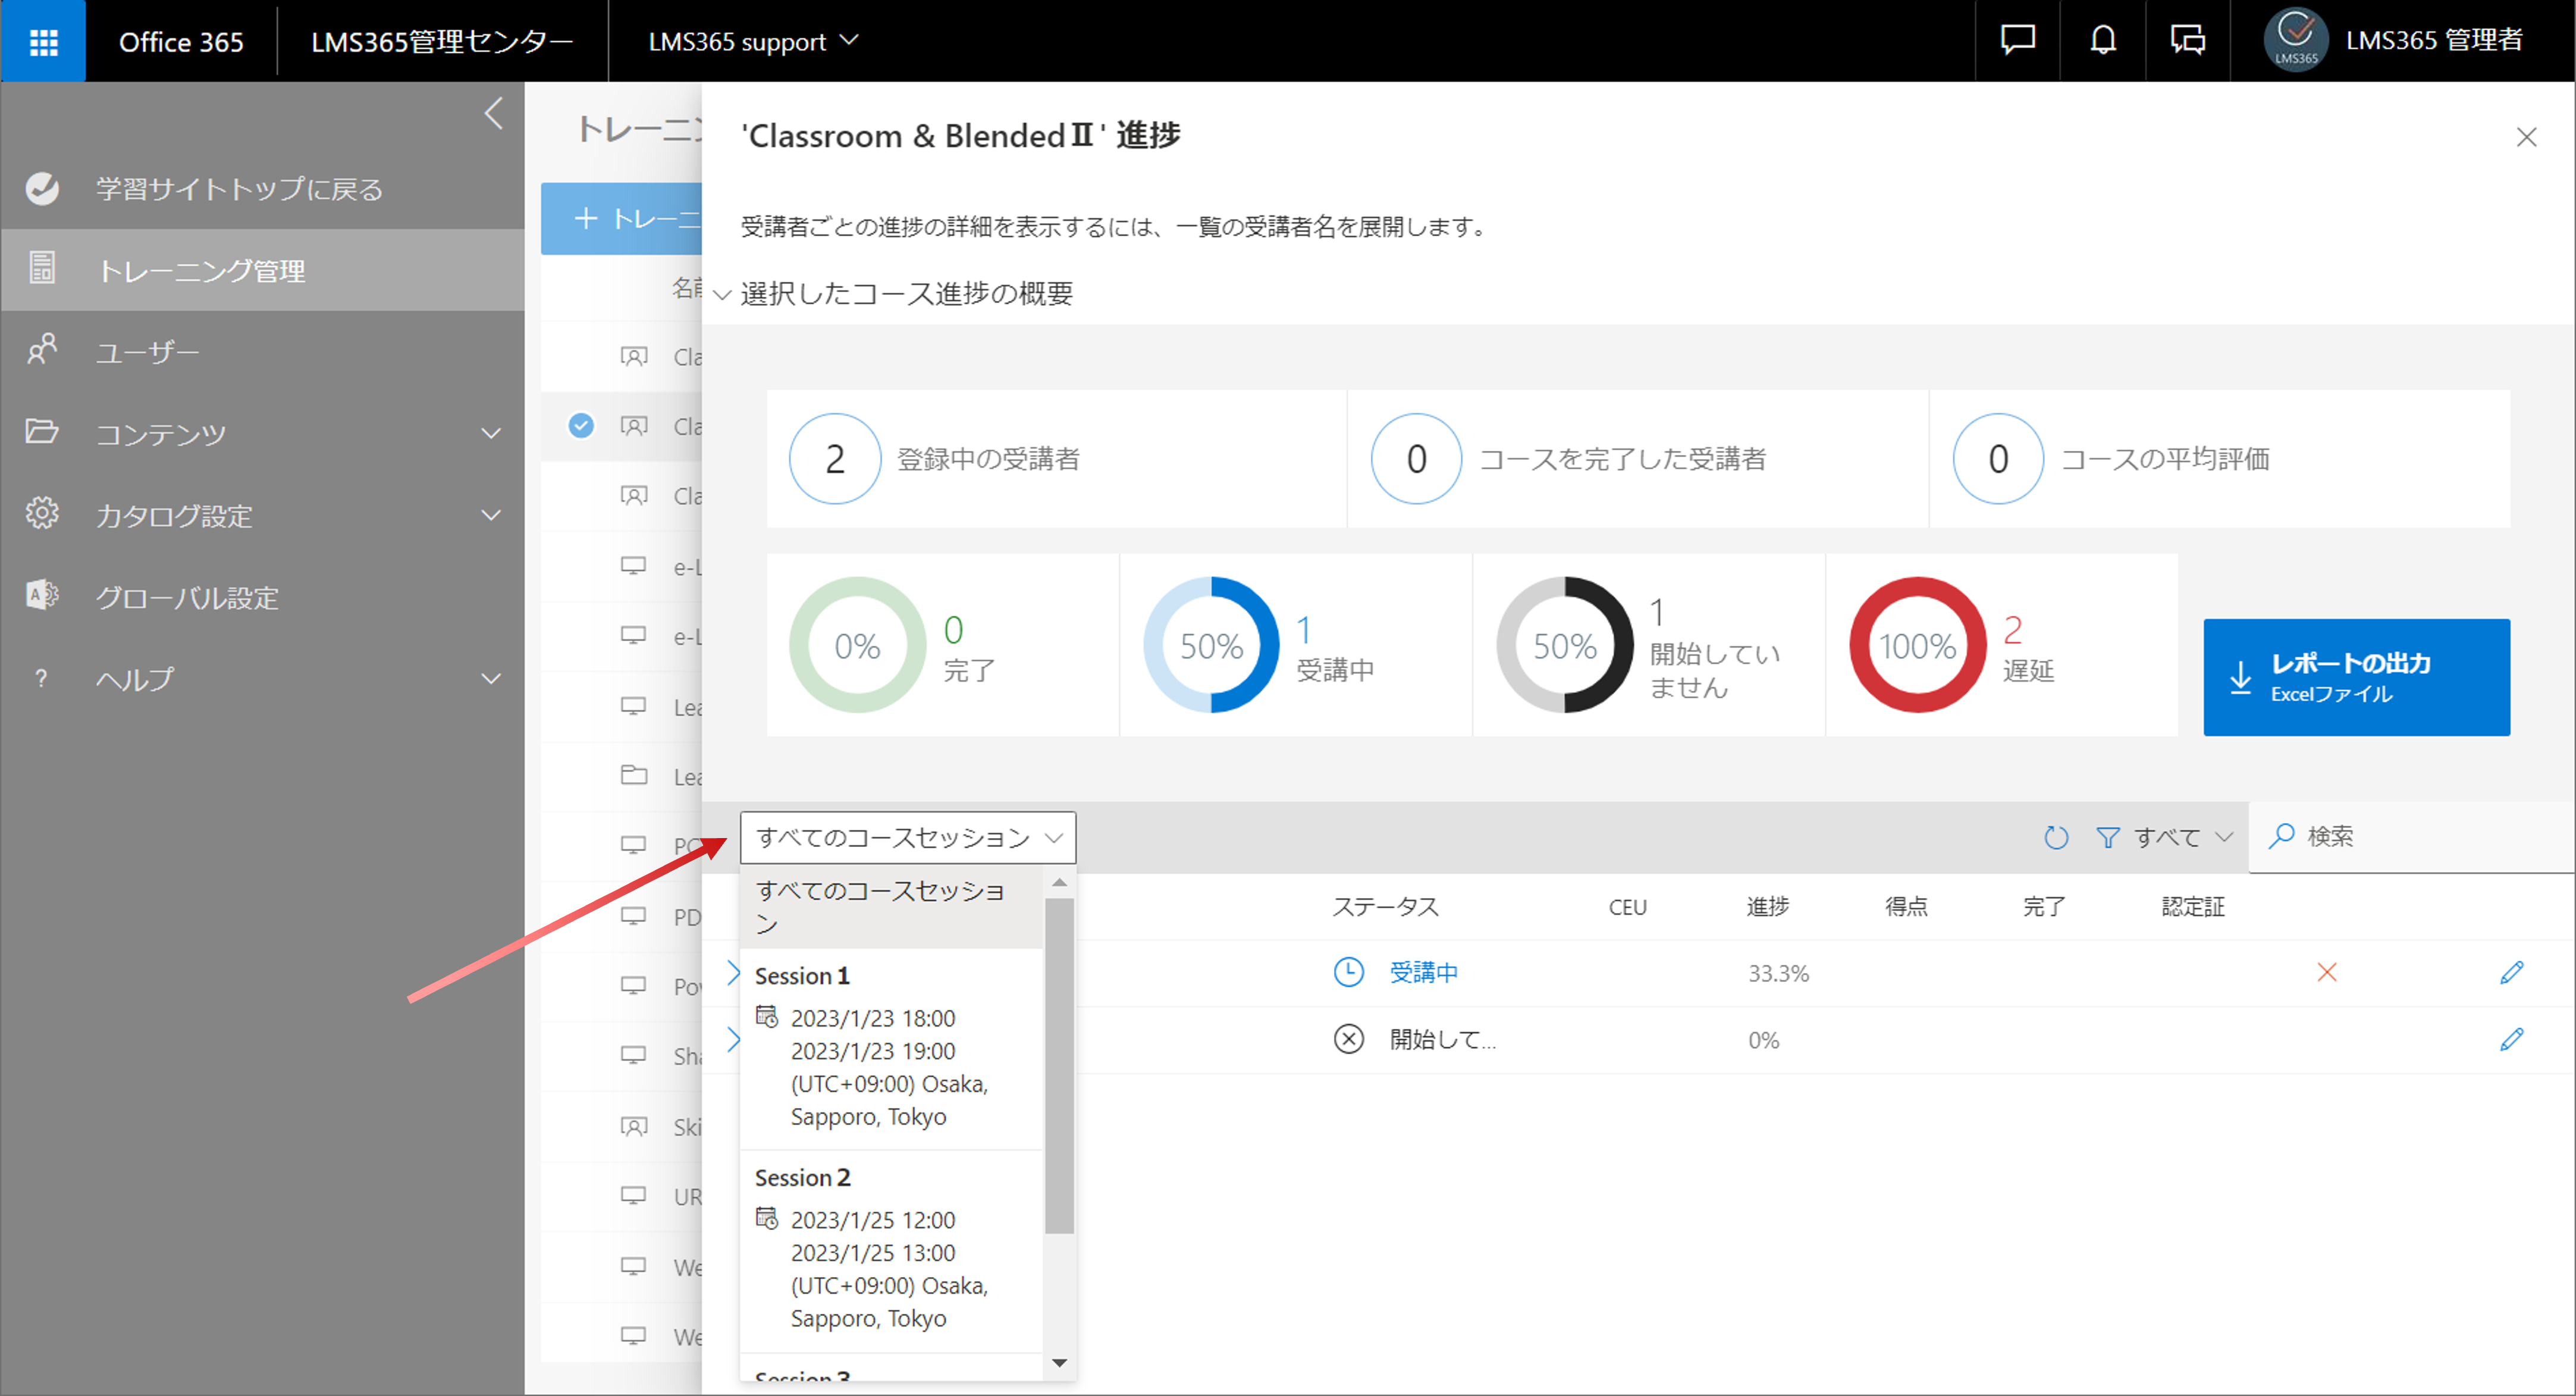Select Session 2 from the list
The height and width of the screenshot is (1396, 2576).
click(x=892, y=1251)
